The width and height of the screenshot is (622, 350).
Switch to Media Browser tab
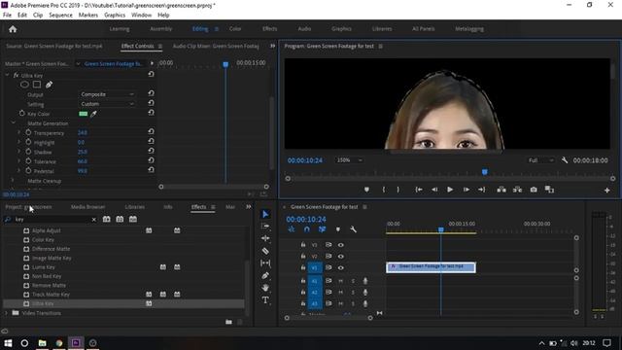pos(88,207)
